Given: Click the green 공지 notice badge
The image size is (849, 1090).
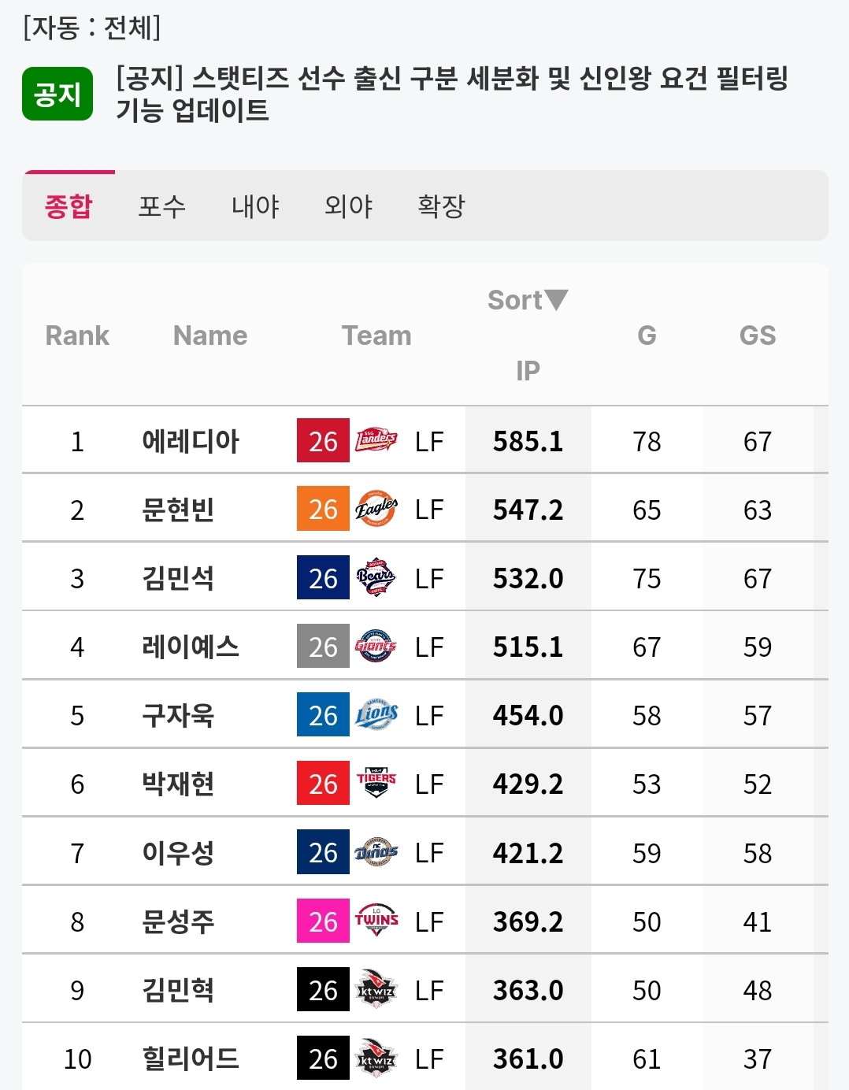Looking at the screenshot, I should click(57, 95).
